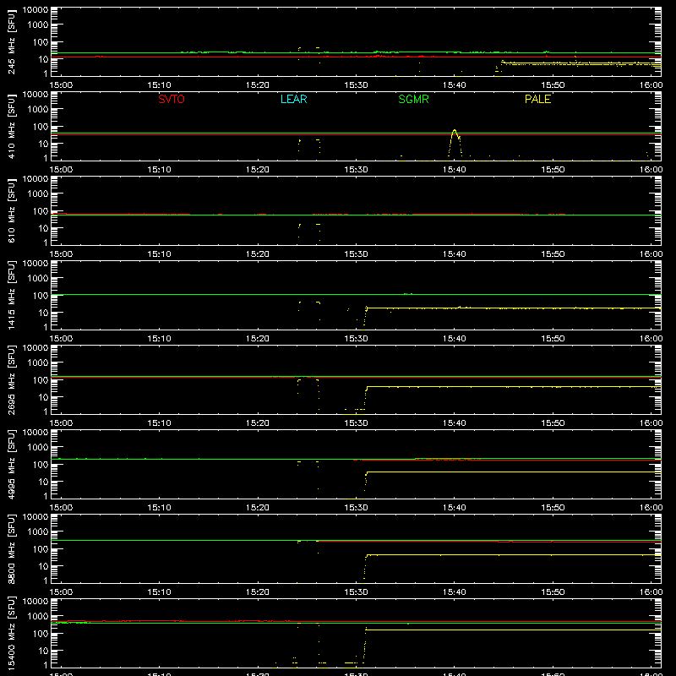The width and height of the screenshot is (676, 676).
Task: Click '15:10' tick under the 245 MHz panel
Action: pyautogui.click(x=159, y=85)
